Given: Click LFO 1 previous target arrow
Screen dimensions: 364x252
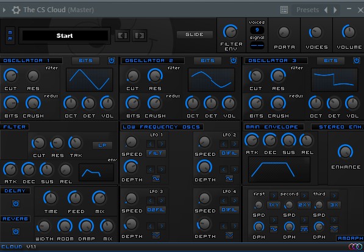Looking at the screenshot, I should point(151,144).
